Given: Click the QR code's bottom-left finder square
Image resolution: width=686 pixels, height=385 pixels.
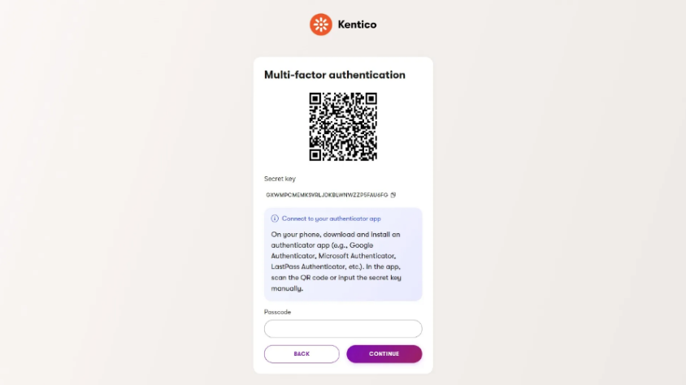Looking at the screenshot, I should tap(315, 154).
